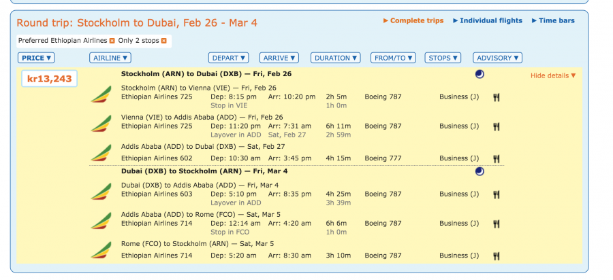Viewport: 613px width, 280px height.
Task: Click the overnight moon icon for return flight
Action: point(480,172)
